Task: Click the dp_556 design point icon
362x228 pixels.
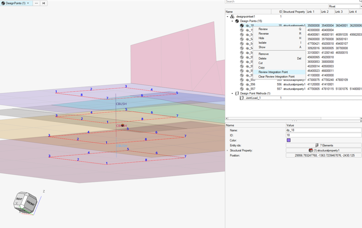Action: pos(242,84)
